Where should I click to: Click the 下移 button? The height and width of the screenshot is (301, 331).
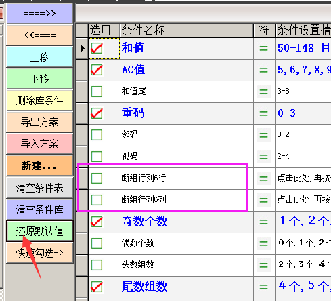40,79
